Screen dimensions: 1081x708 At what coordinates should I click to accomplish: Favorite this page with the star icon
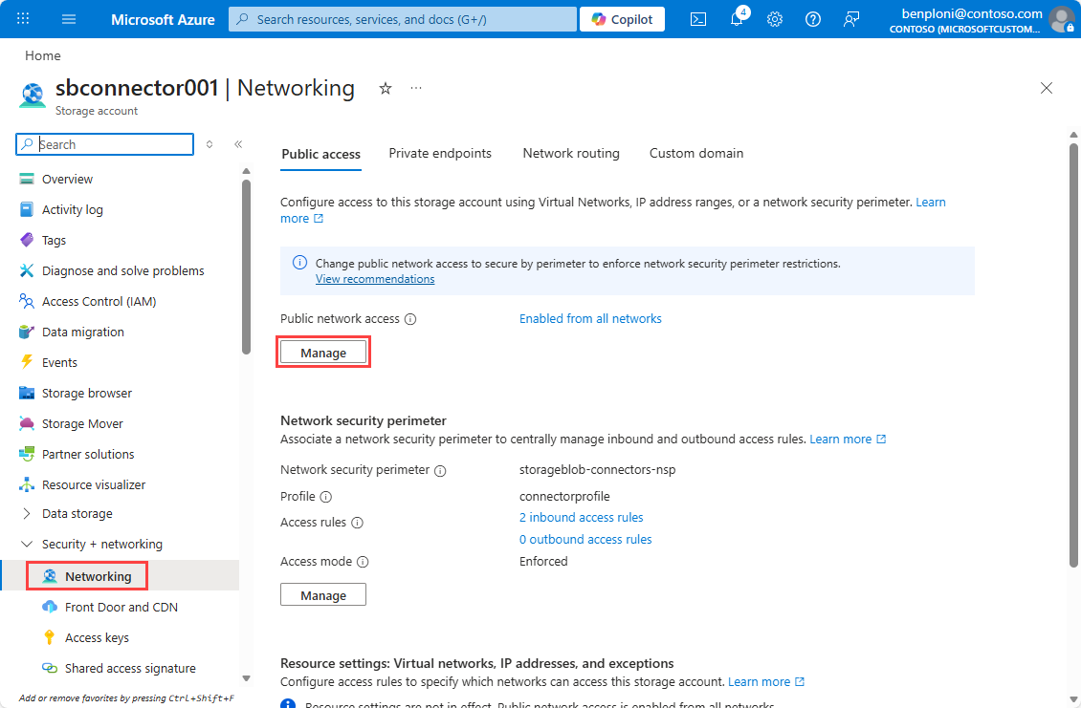coord(386,88)
